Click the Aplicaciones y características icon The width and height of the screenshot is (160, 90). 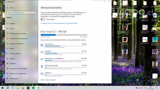pos(42,59)
